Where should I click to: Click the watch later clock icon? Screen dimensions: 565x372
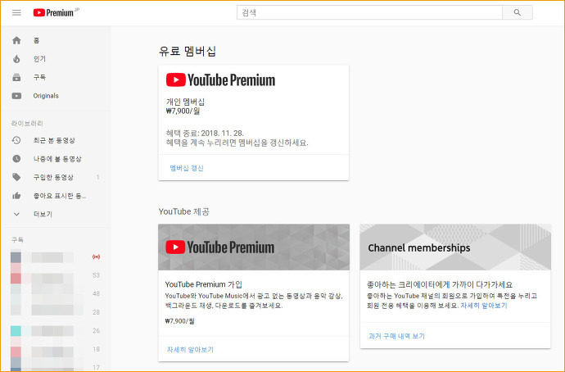point(16,159)
